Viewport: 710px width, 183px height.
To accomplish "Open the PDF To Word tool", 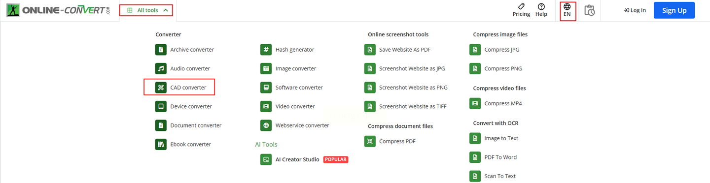I will (494, 157).
